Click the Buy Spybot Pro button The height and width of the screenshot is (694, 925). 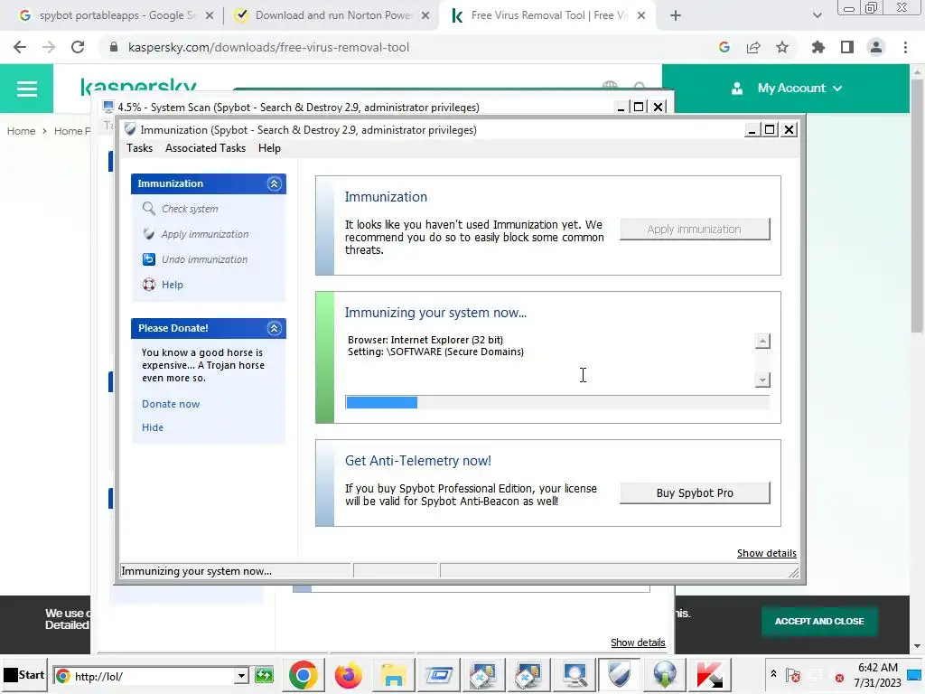(695, 492)
